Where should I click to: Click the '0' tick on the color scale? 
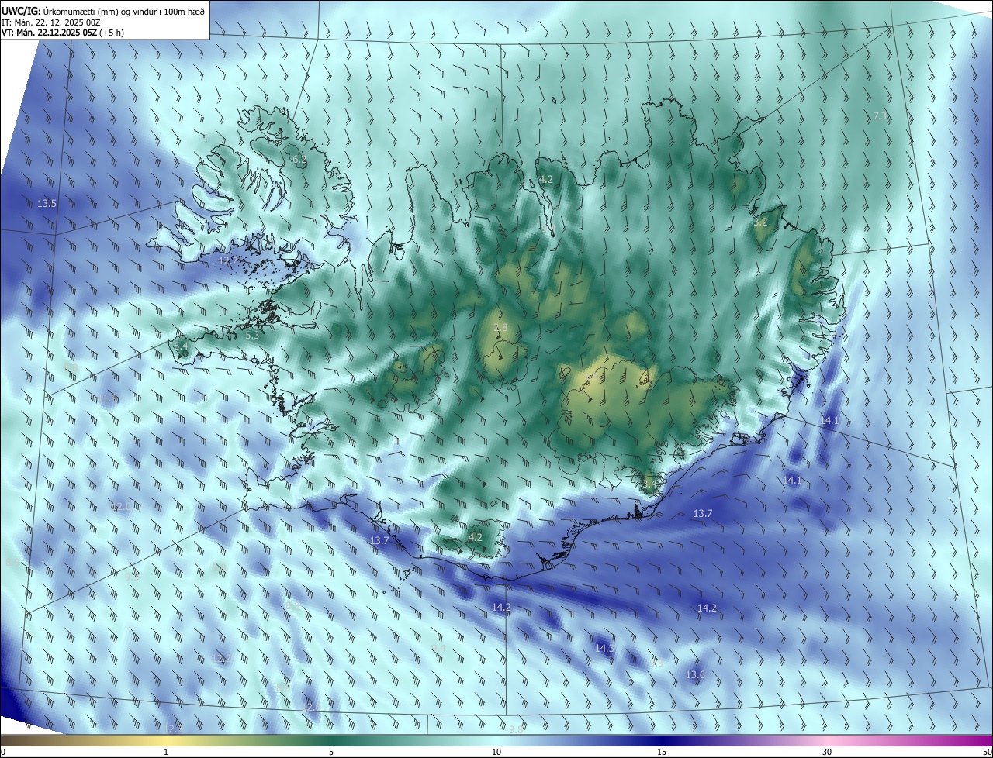pos(3,752)
